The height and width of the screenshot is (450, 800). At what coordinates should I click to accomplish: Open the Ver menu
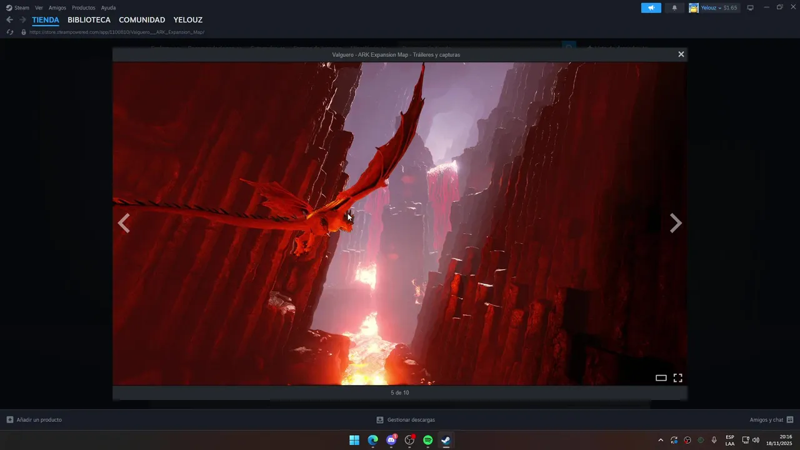pyautogui.click(x=39, y=7)
